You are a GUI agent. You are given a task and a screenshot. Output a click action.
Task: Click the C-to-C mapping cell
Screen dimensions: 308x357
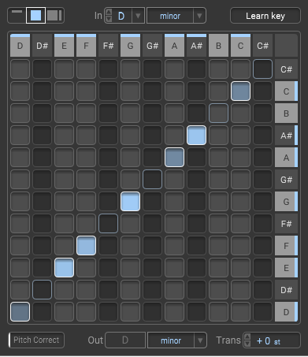point(240,91)
